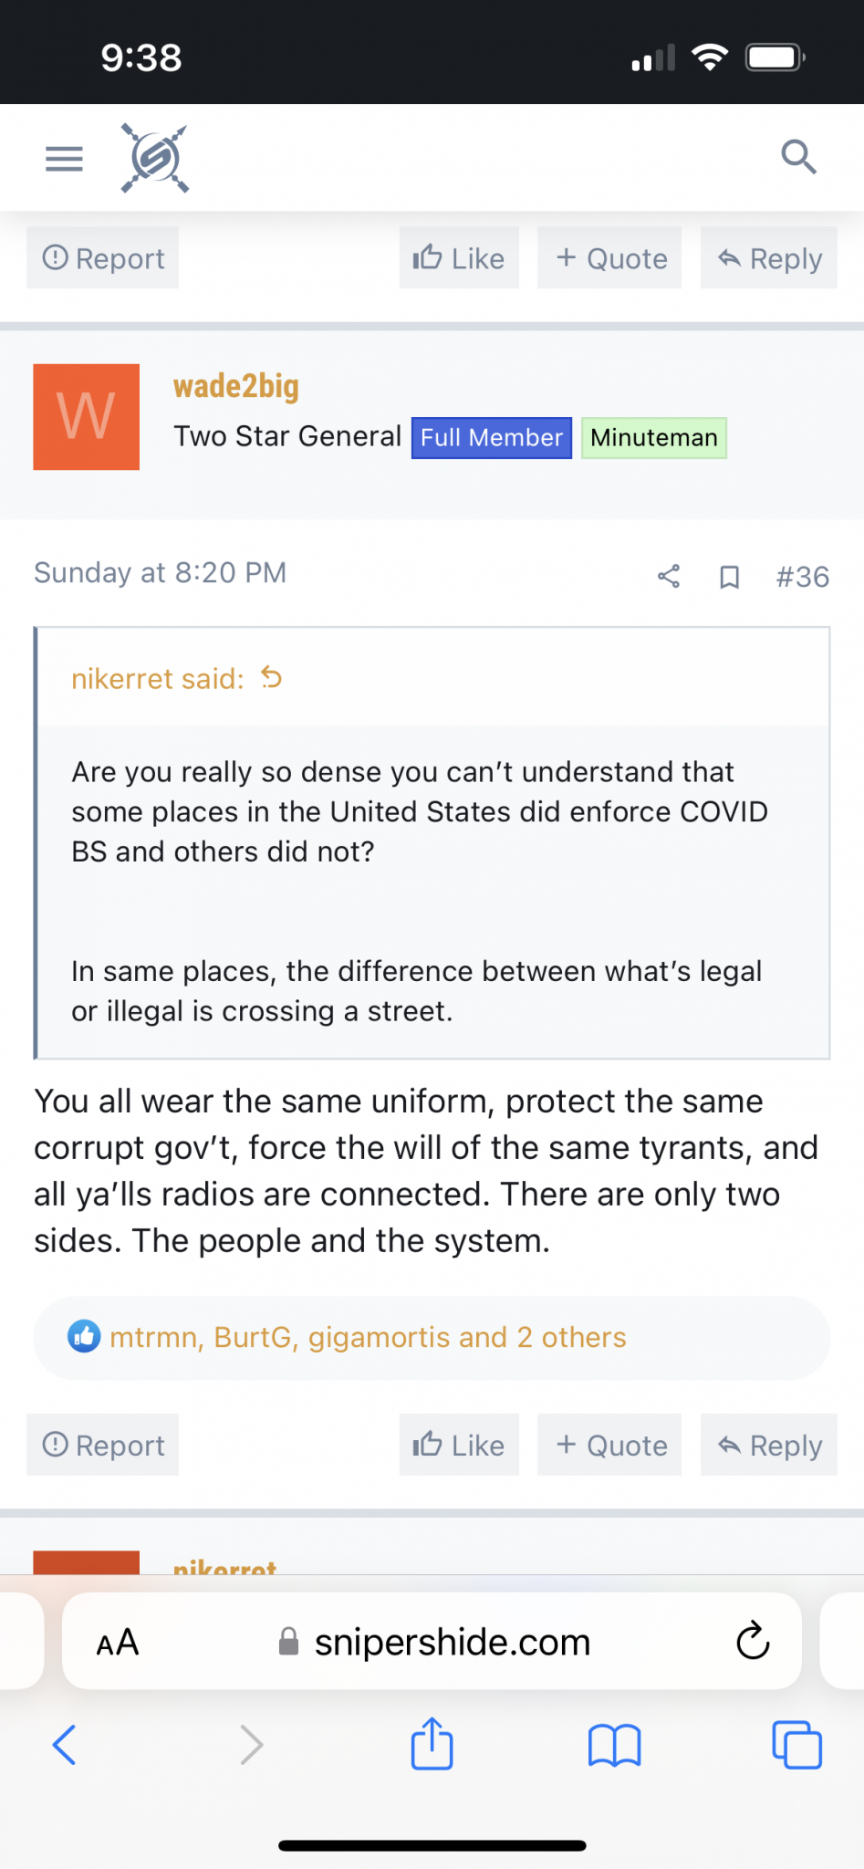Open Safari share sheet icon
Image resolution: width=864 pixels, height=1869 pixels.
(432, 1743)
